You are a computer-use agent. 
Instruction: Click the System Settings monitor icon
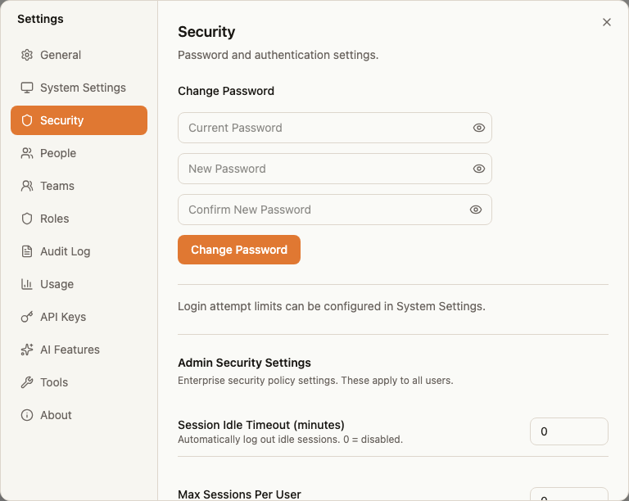[x=27, y=88]
